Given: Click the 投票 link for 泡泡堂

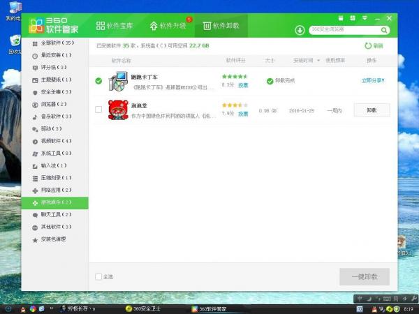Looking at the screenshot, I should pyautogui.click(x=243, y=114).
